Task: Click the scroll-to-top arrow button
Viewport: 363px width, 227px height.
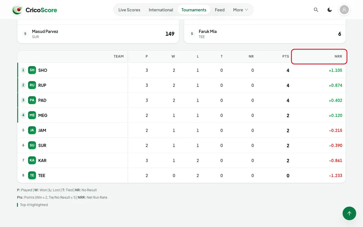Action: pos(349,213)
